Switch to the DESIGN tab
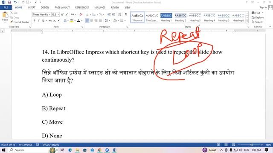Image resolution: width=273 pixels, height=153 pixels. pyautogui.click(x=45, y=8)
